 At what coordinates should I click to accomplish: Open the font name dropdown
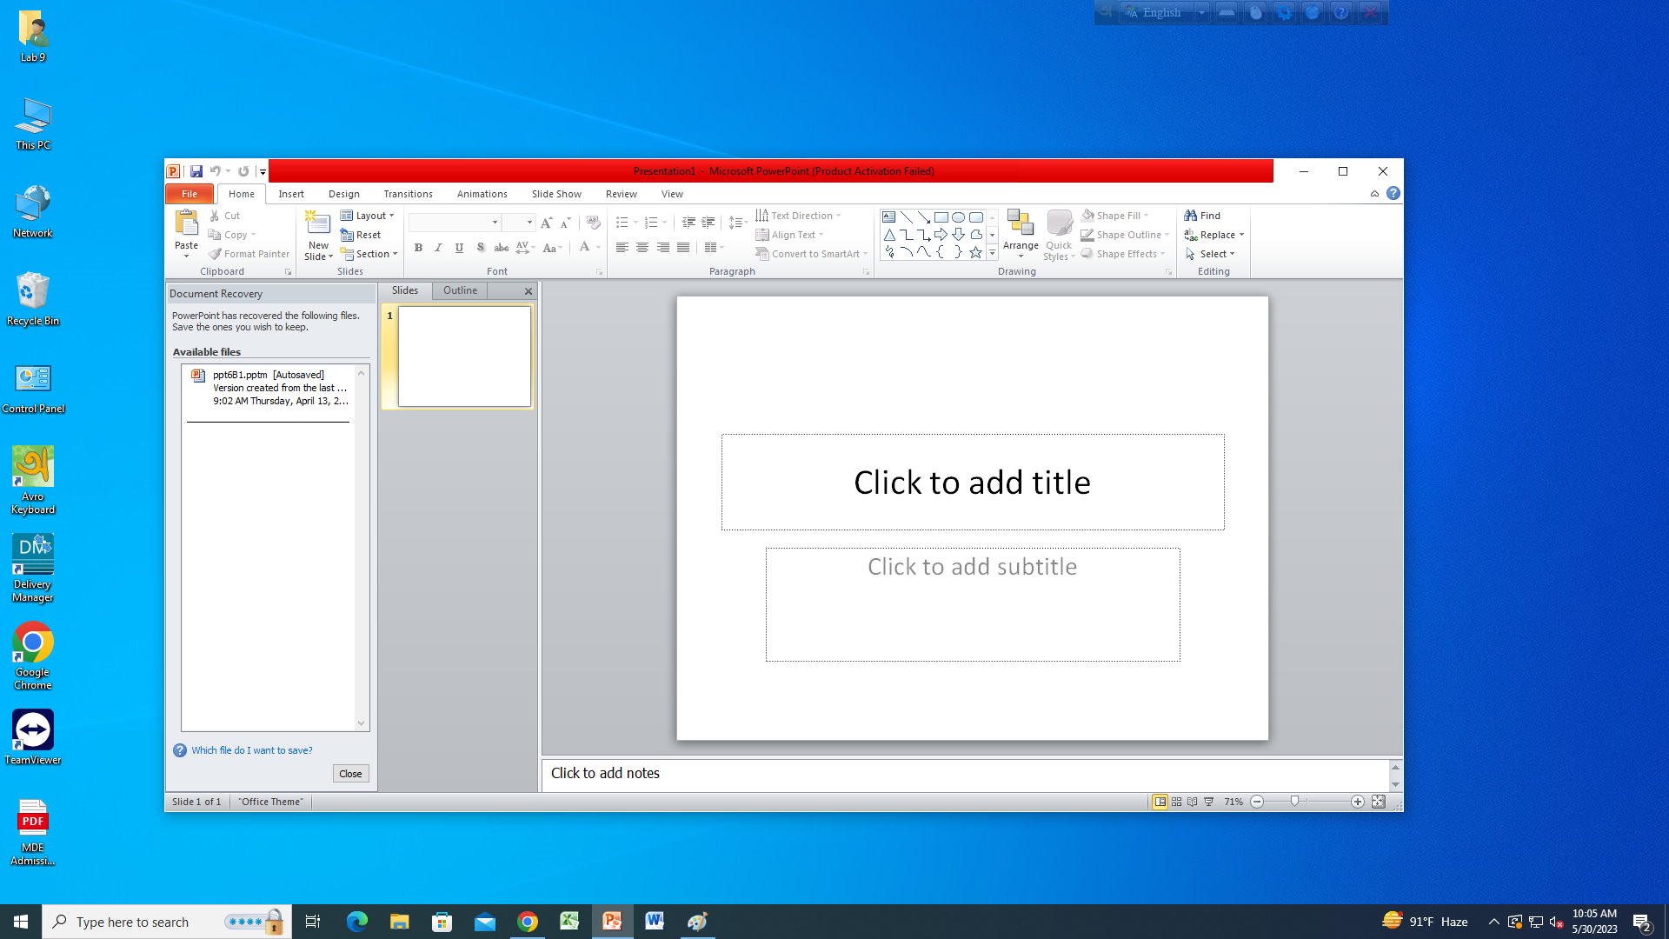point(495,223)
